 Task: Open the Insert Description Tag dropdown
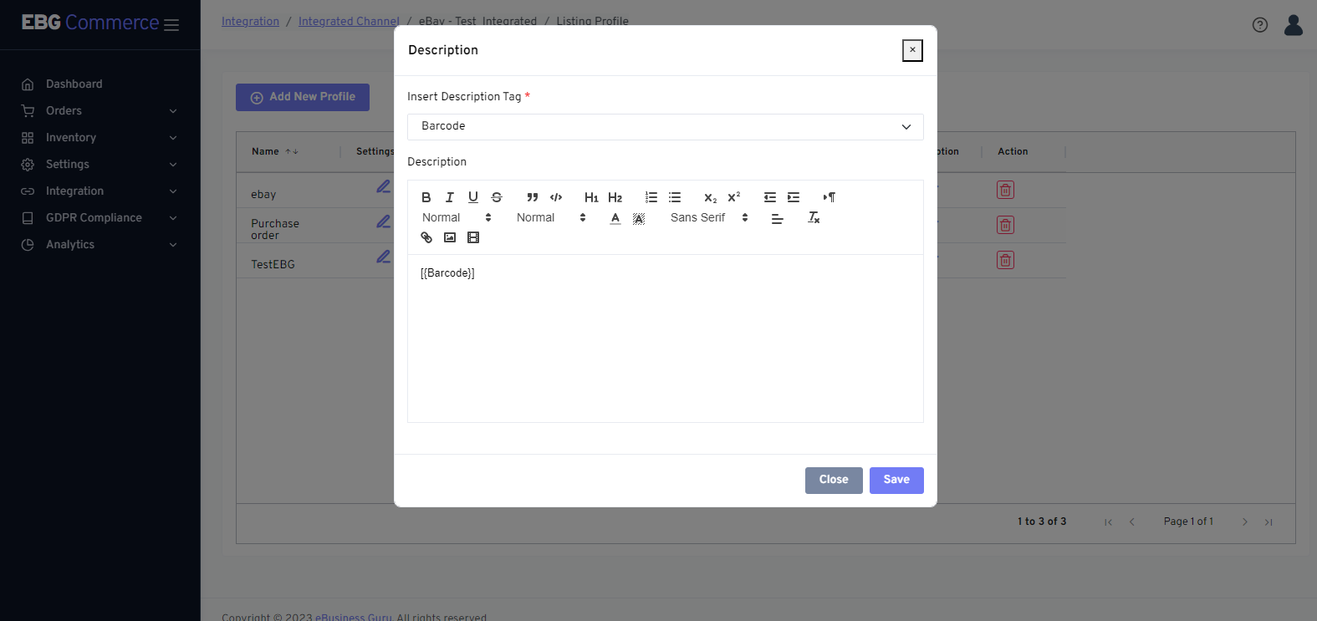pyautogui.click(x=665, y=126)
